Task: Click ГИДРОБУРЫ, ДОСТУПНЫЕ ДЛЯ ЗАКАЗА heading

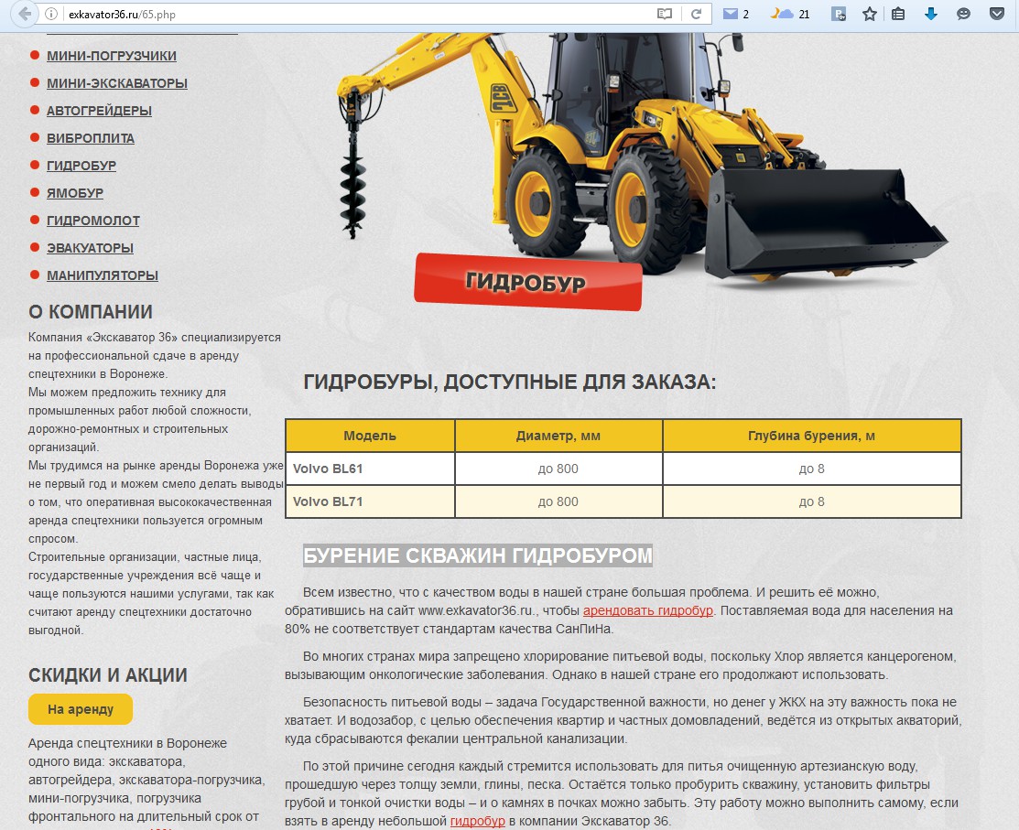Action: [509, 382]
